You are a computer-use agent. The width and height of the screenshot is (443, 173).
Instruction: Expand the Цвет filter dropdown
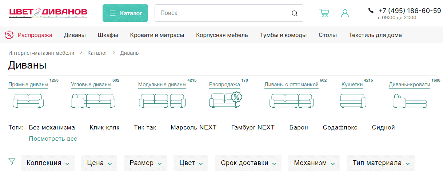tap(191, 163)
